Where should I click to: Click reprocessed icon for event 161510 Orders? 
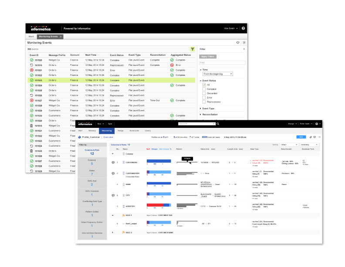click(x=31, y=65)
